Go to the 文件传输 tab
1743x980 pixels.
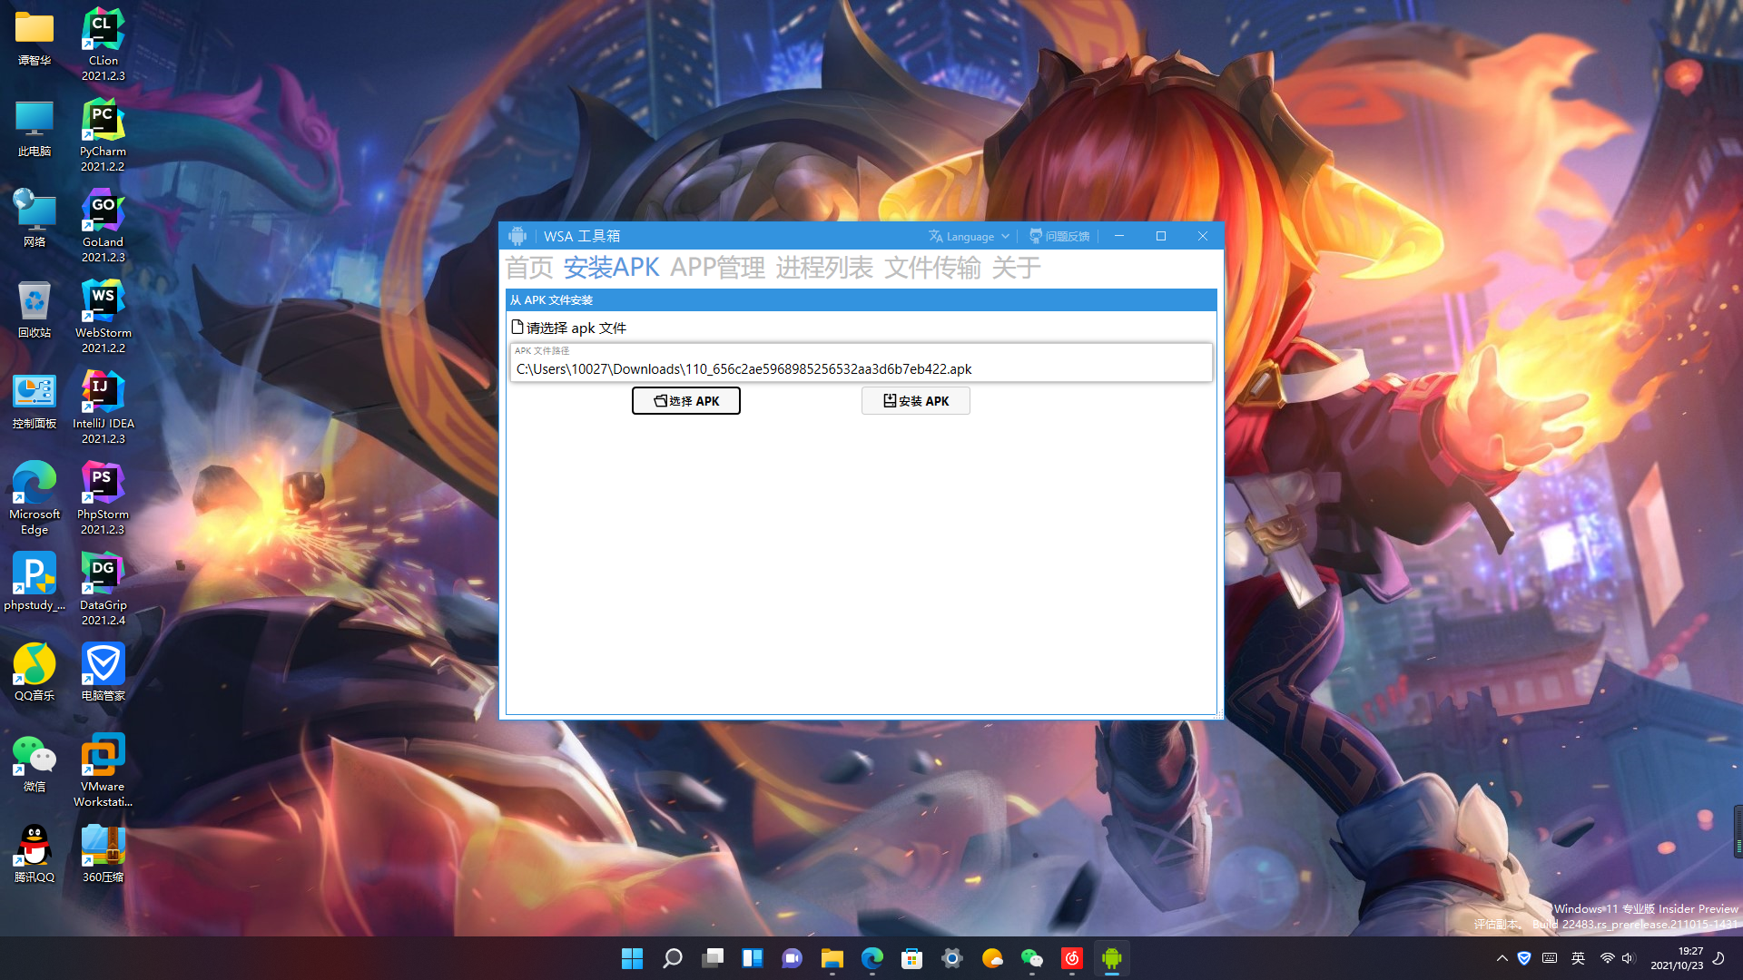[932, 268]
